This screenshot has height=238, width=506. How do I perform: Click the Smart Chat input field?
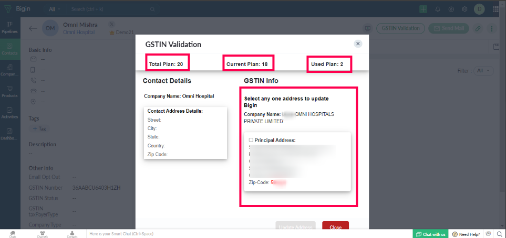point(249,234)
